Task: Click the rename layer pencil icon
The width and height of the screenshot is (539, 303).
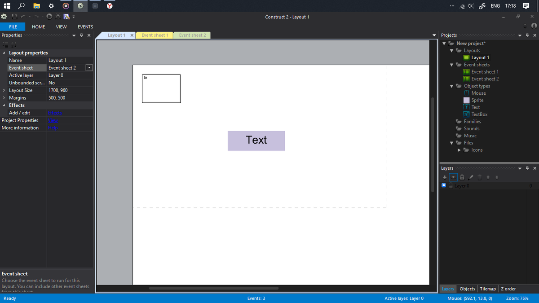Action: (471, 177)
